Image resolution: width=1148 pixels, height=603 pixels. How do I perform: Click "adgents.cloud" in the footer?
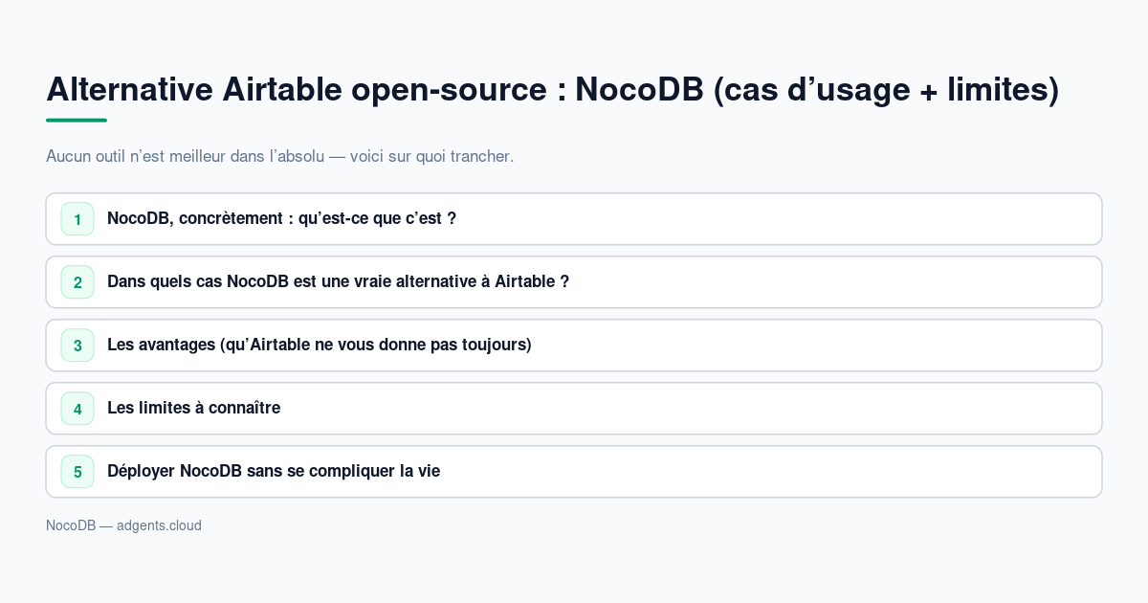point(159,525)
